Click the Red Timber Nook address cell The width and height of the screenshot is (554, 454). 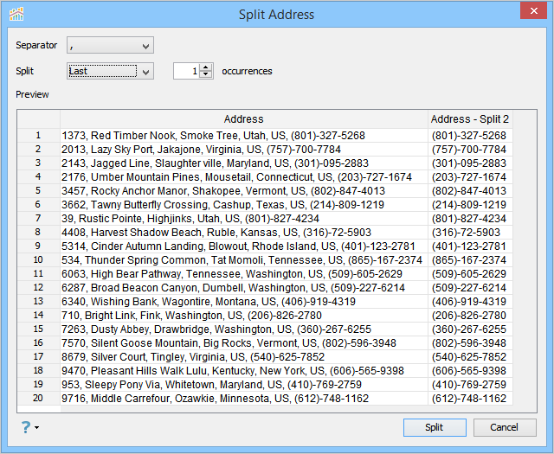click(213, 136)
